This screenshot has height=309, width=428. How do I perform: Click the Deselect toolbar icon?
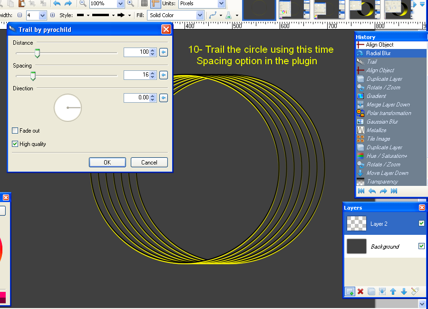click(43, 3)
